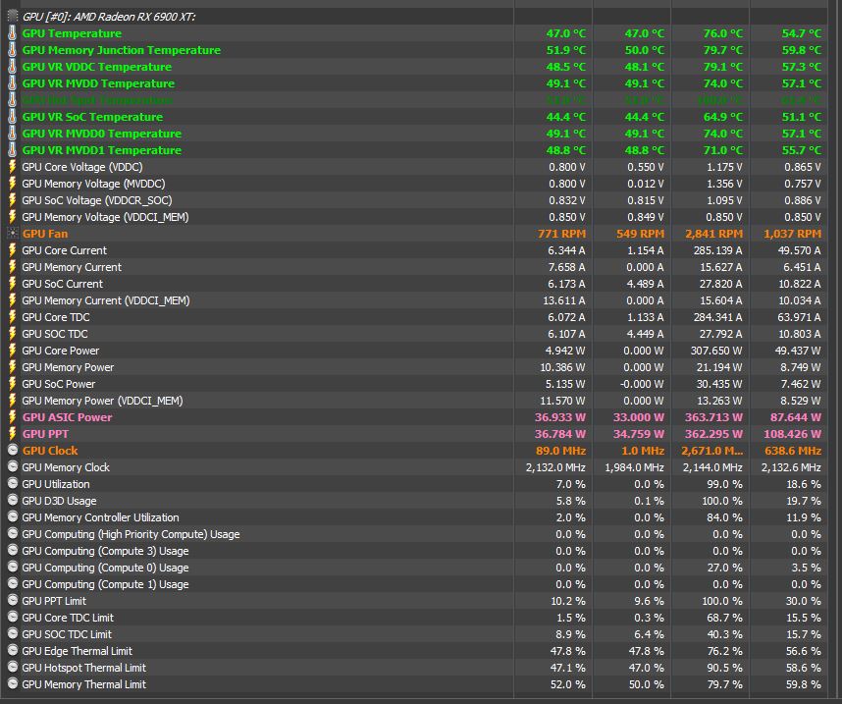
Task: Select GPU Computing (Compute 3) Usage label
Action: [x=105, y=551]
